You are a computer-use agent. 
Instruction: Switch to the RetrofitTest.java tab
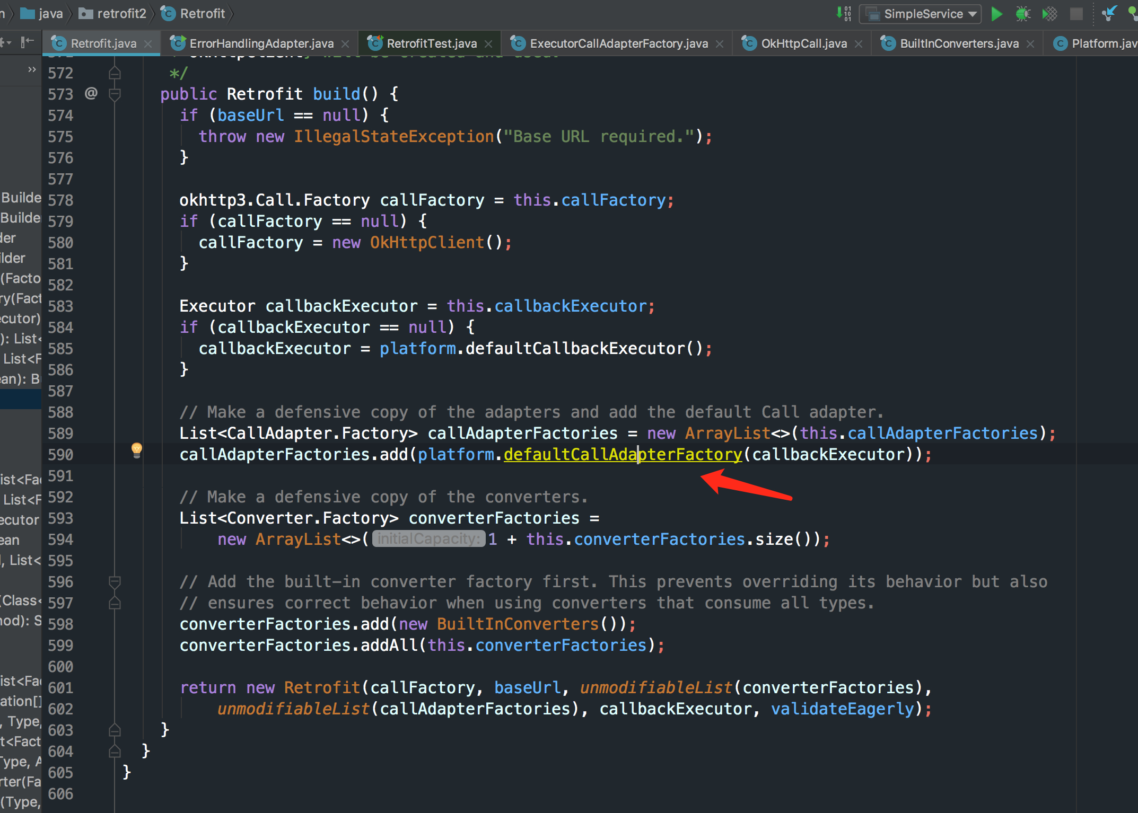[431, 43]
